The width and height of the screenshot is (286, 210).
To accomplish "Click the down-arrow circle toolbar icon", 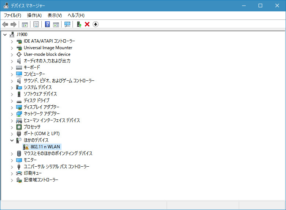I will [96, 24].
